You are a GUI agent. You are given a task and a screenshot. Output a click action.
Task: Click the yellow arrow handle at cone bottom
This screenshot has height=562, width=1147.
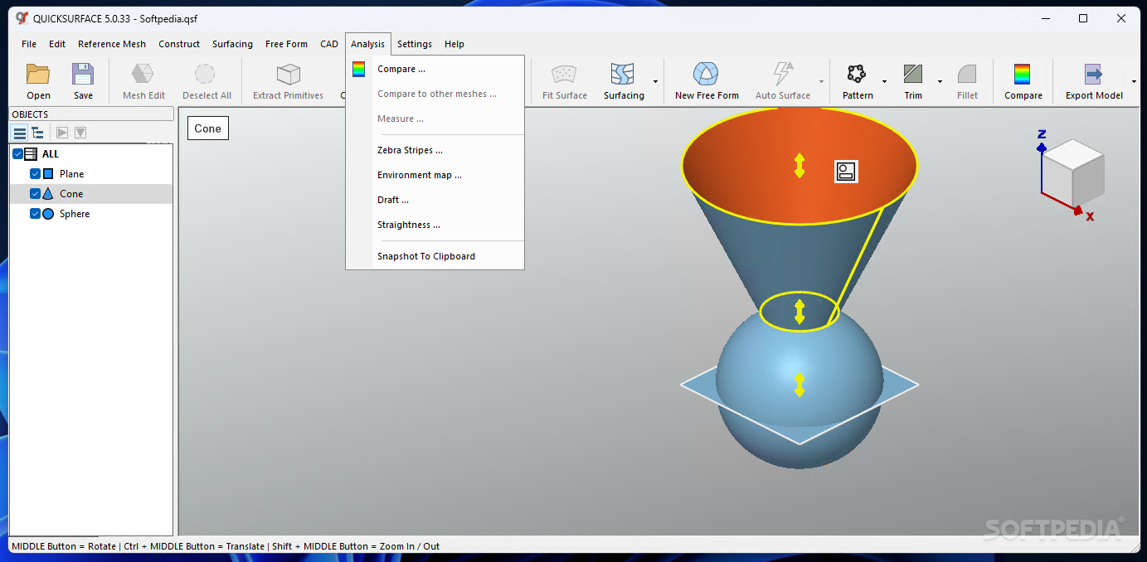click(799, 312)
